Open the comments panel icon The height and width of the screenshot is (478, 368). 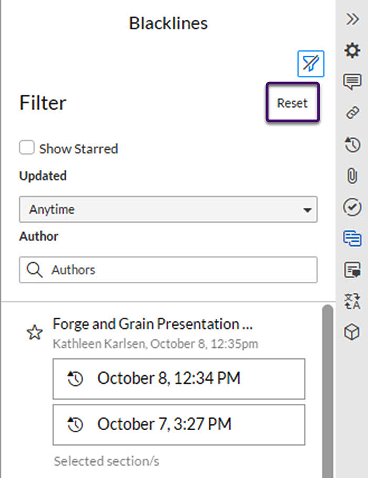352,82
